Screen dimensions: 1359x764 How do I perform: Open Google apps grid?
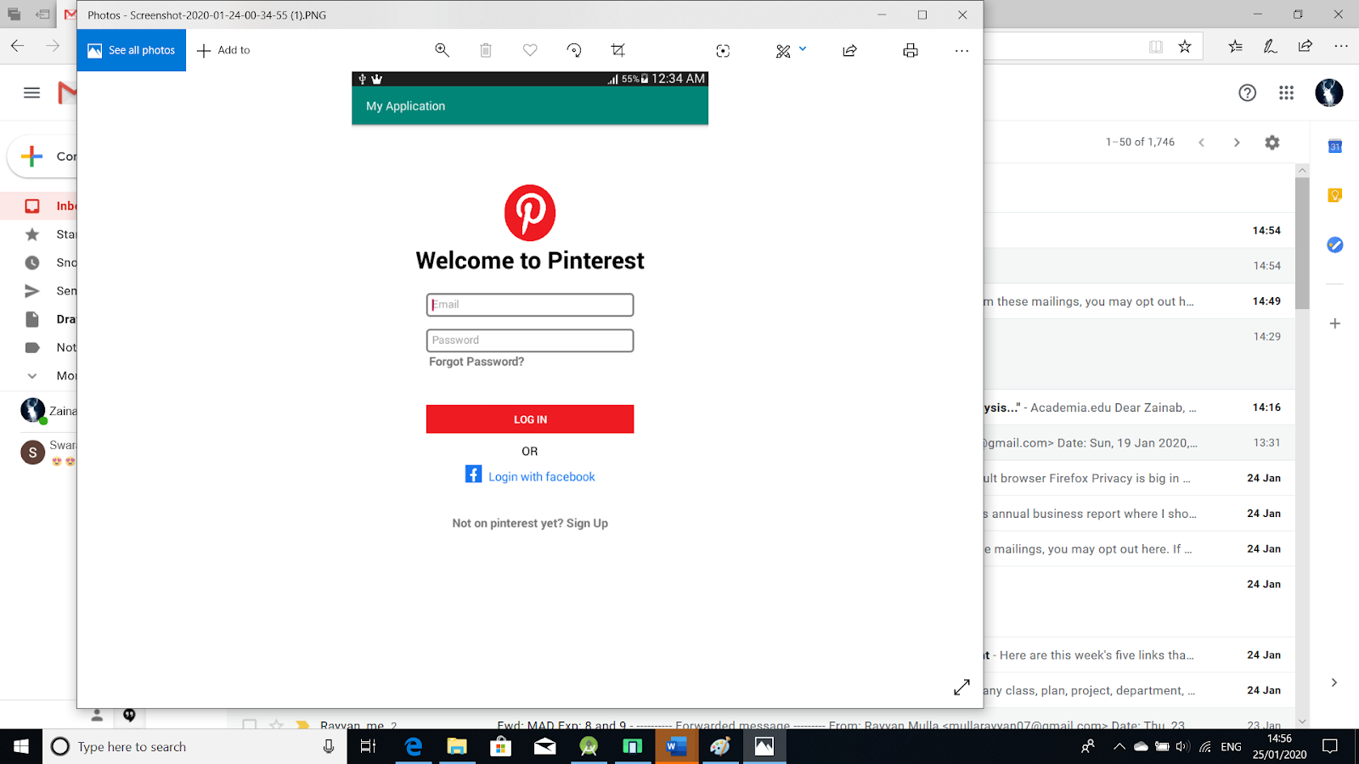coord(1286,93)
